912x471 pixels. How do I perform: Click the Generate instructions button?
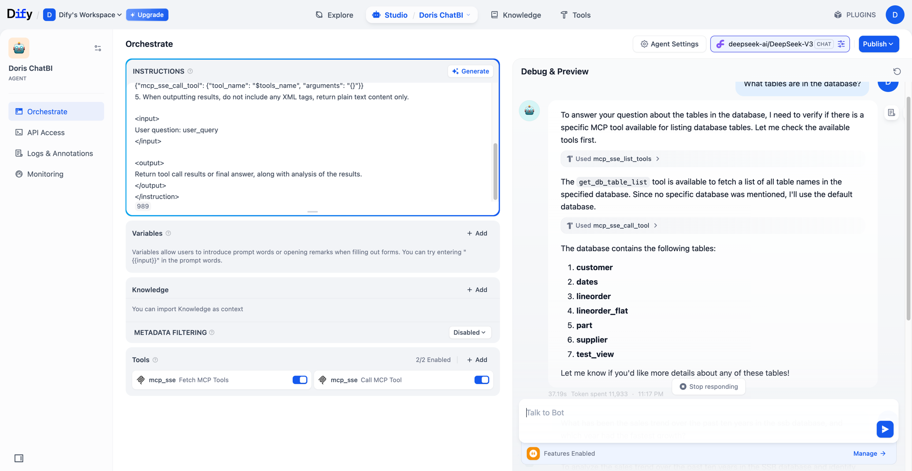(471, 71)
